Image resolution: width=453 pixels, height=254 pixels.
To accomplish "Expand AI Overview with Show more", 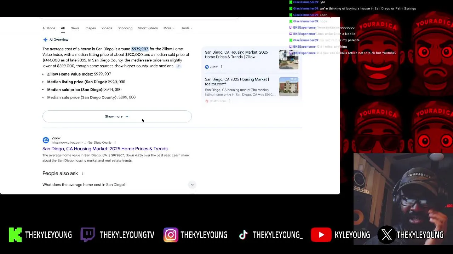I will 117,116.
